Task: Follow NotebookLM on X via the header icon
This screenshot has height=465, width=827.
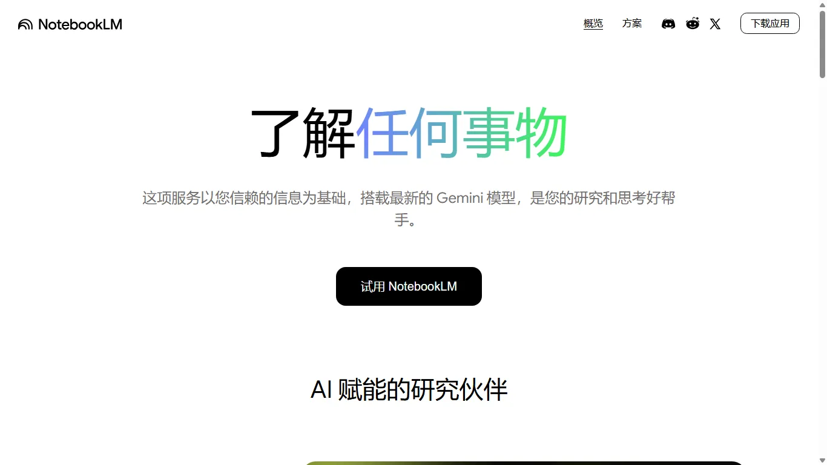Action: click(x=715, y=24)
